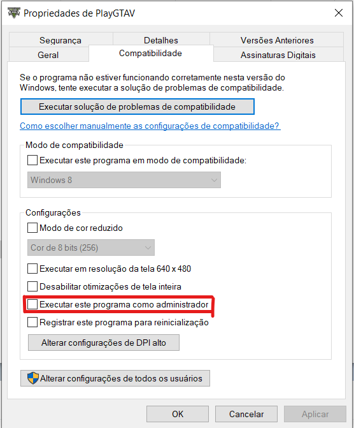Screen dimensions: 354x428
Task: Close the Propriedades de PlayGTAV dialog
Action: pyautogui.click(x=339, y=13)
